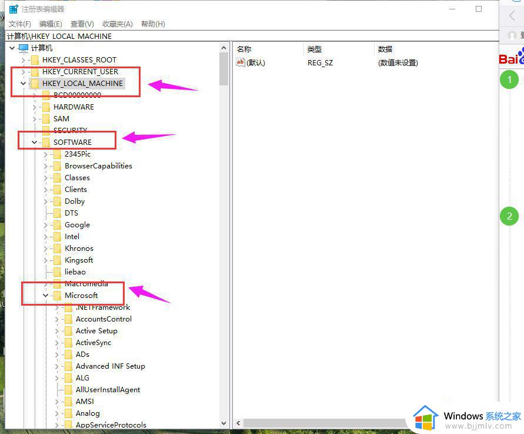Viewport: 524px width, 434px height.
Task: Select the ALG folder icon
Action: tap(68, 378)
